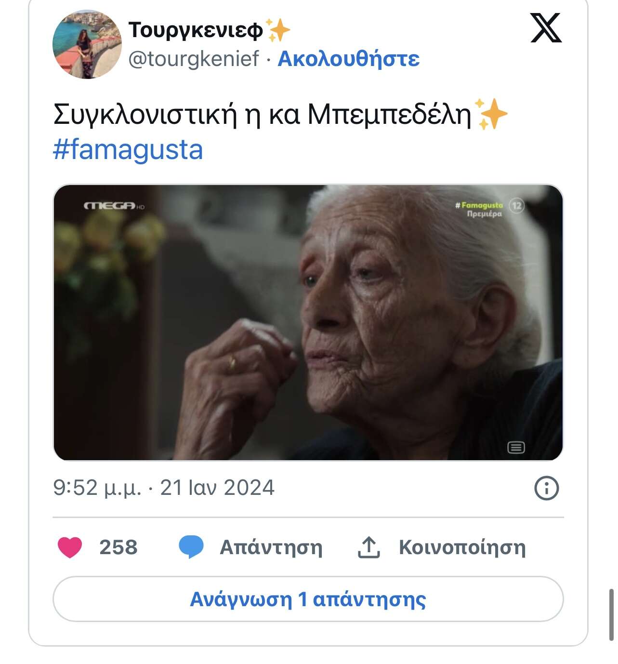This screenshot has height=664, width=618.
Task: Follow the account via Ακολουθήστε
Action: coord(349,59)
